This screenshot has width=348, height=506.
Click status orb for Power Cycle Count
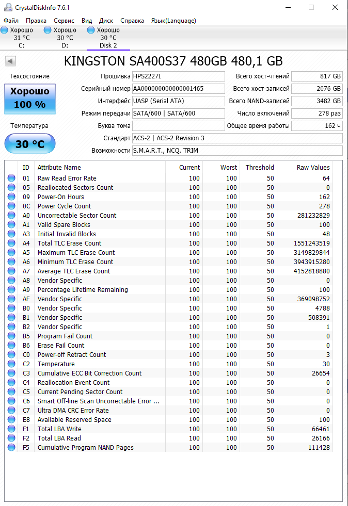coord(11,206)
